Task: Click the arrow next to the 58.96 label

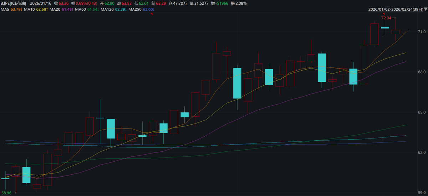Action: 14,193
